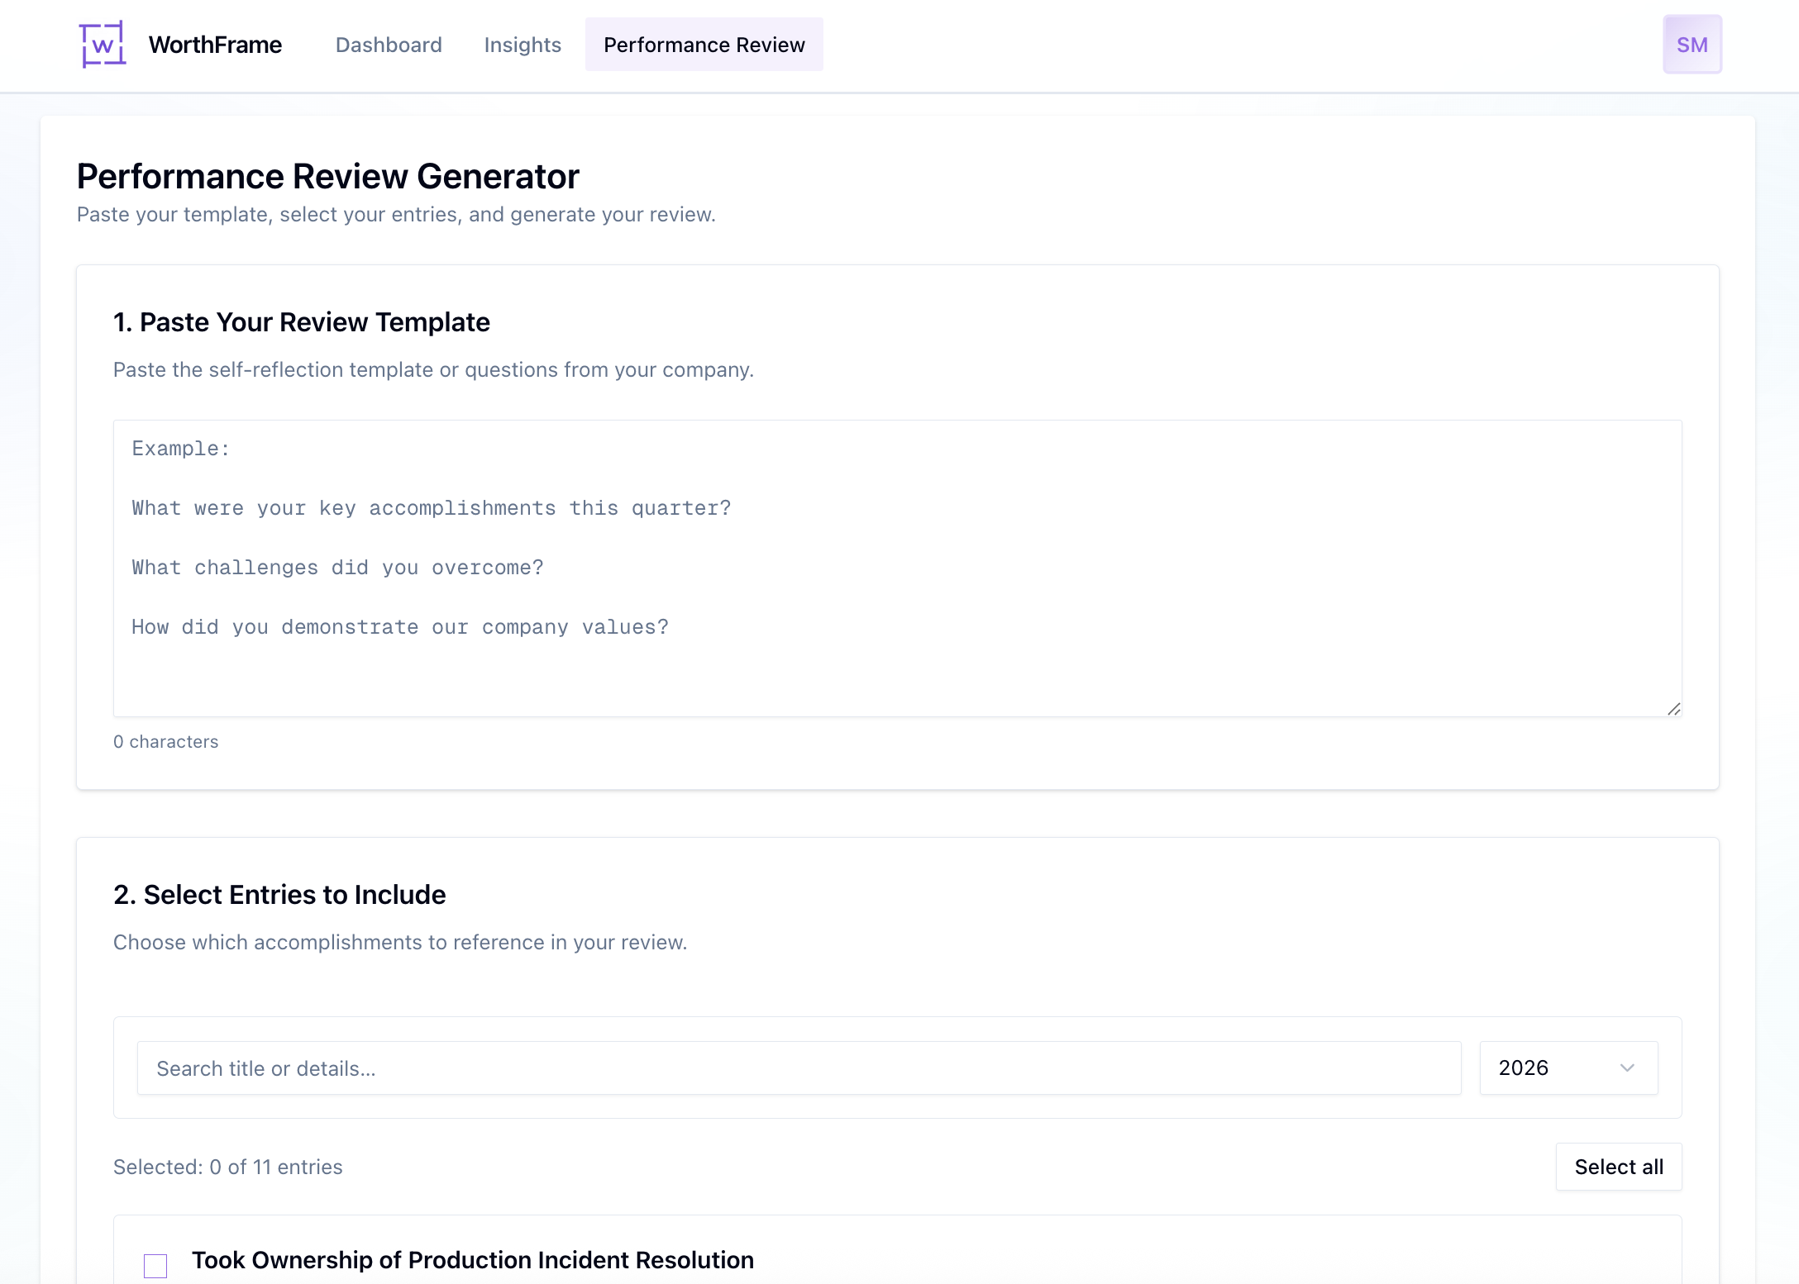Click the Select all button
The image size is (1799, 1284).
tap(1618, 1167)
